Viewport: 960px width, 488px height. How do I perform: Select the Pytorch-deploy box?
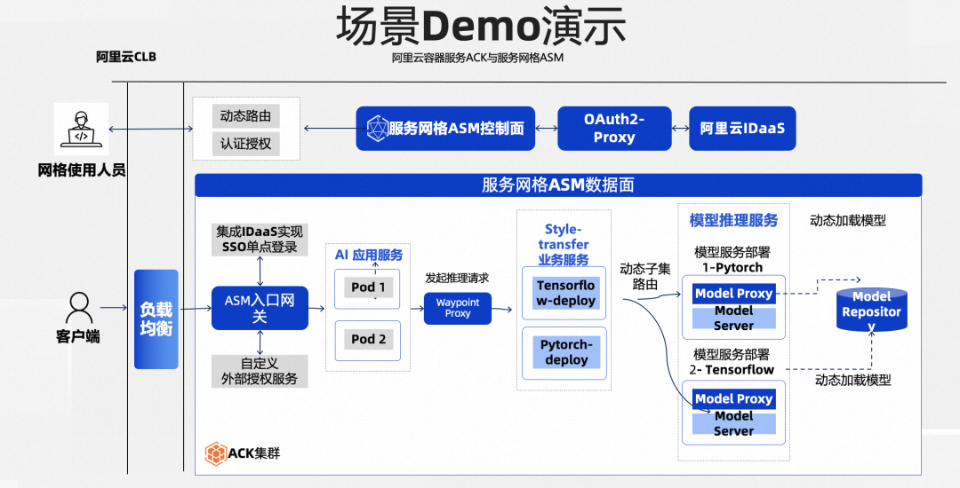point(565,352)
